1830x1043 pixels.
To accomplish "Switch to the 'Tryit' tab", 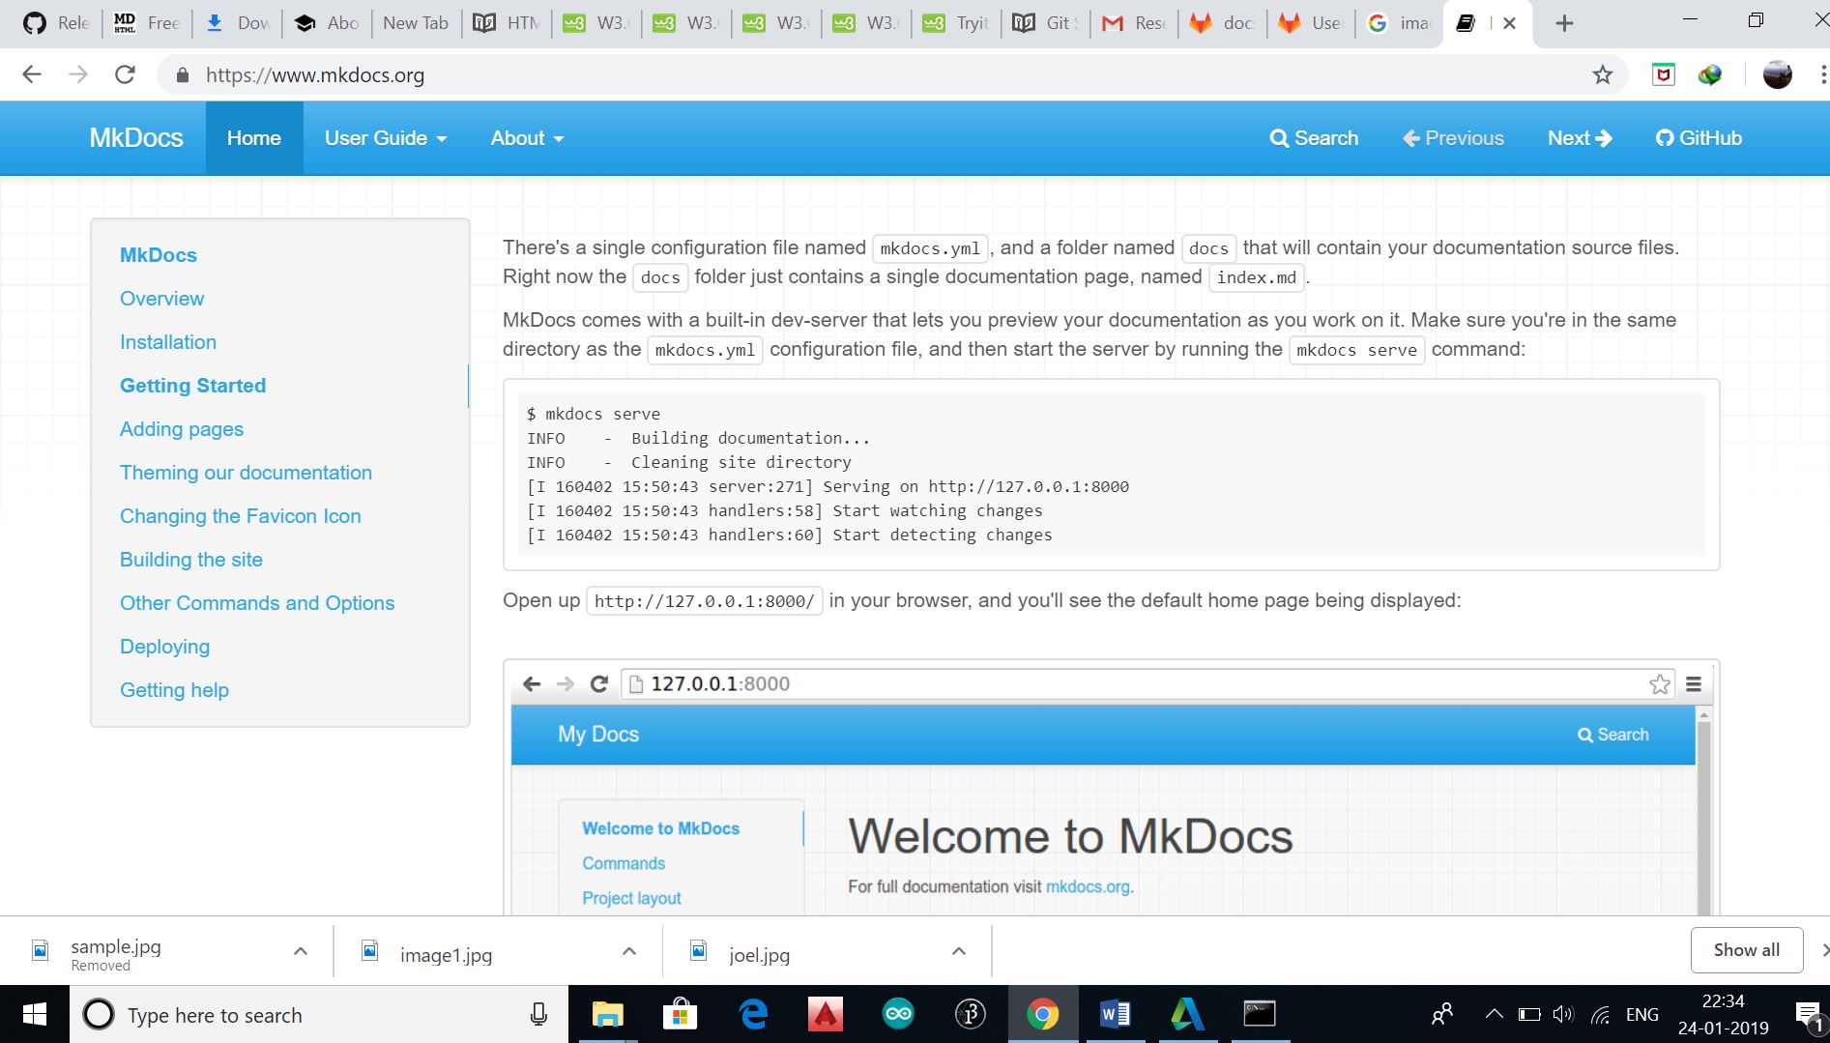I will (956, 23).
